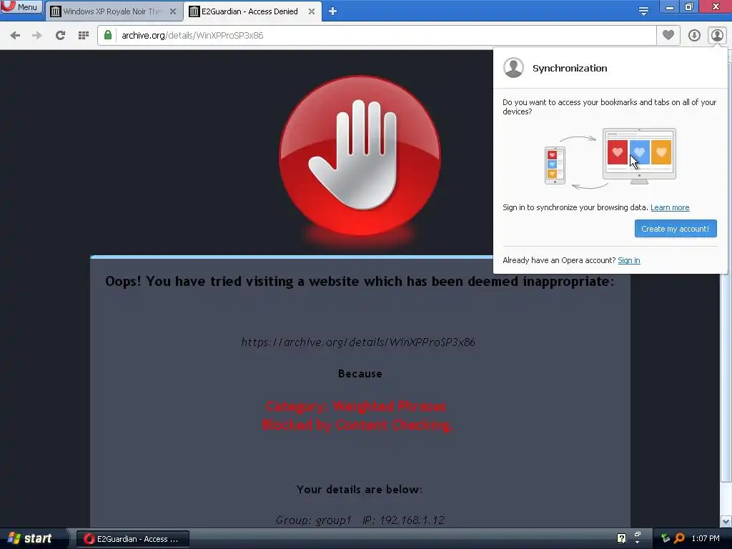The width and height of the screenshot is (732, 549).
Task: Click Blocked by Content Checking text
Action: point(357,425)
